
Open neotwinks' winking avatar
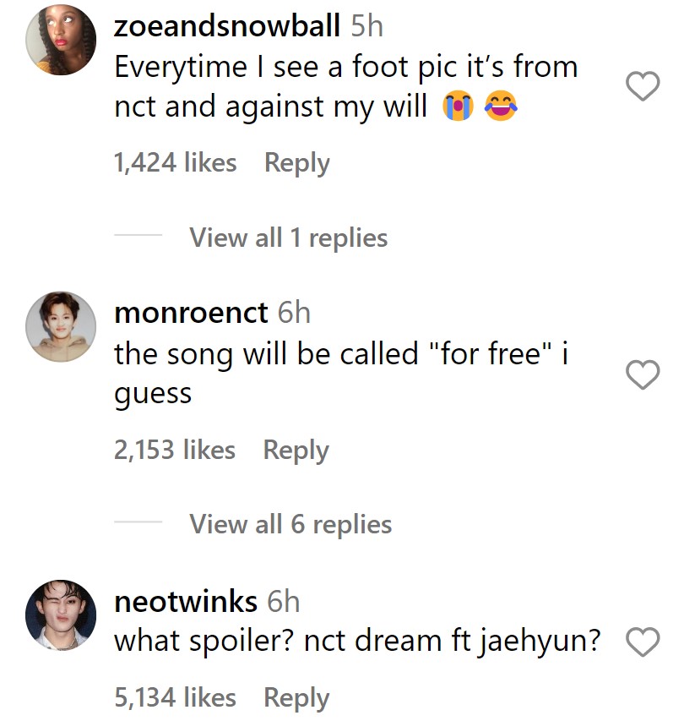click(x=61, y=615)
